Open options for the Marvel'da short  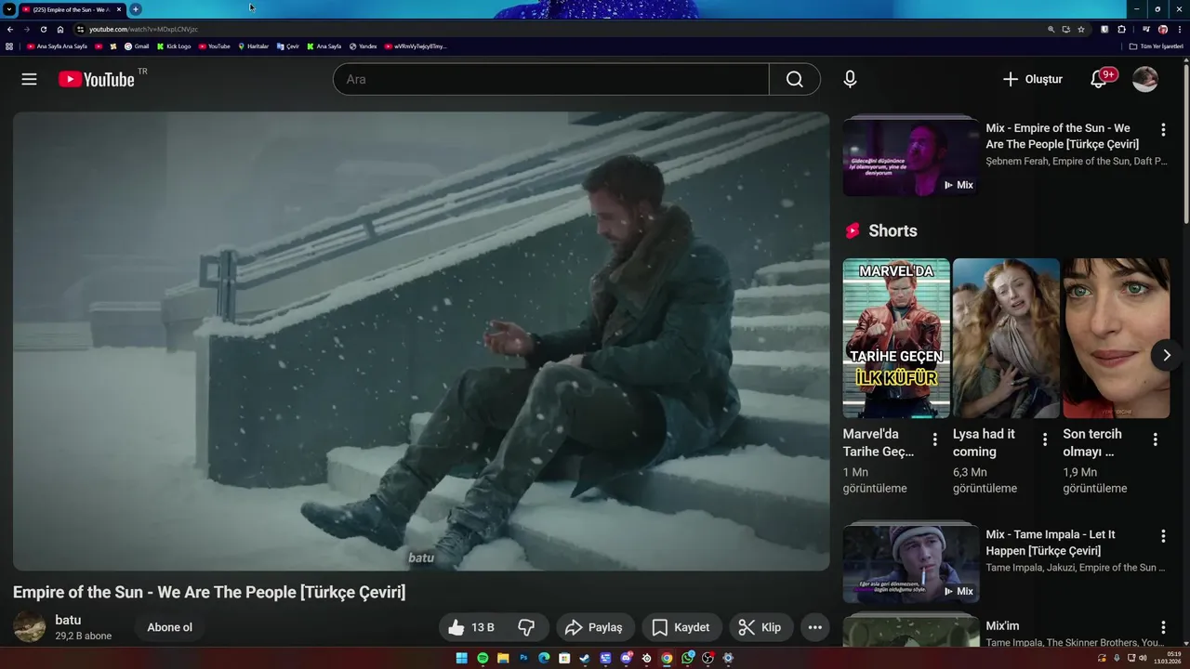coord(935,439)
